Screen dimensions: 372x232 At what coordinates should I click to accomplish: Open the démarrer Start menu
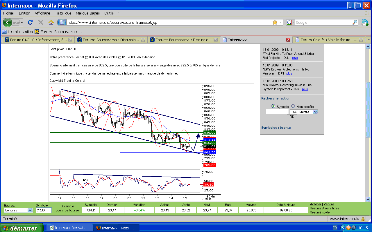click(x=22, y=228)
